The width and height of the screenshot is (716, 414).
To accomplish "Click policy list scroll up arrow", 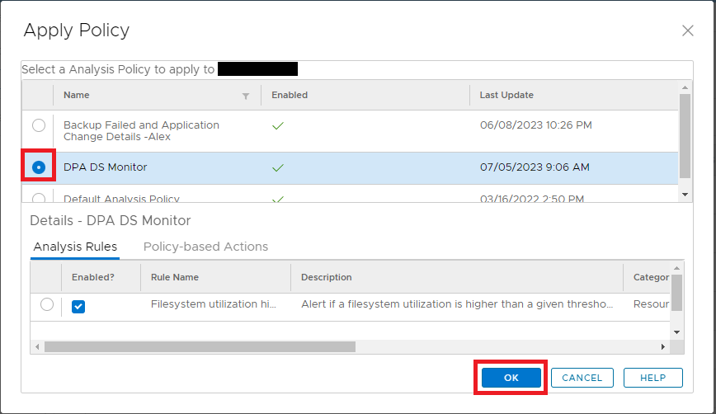I will click(x=685, y=87).
